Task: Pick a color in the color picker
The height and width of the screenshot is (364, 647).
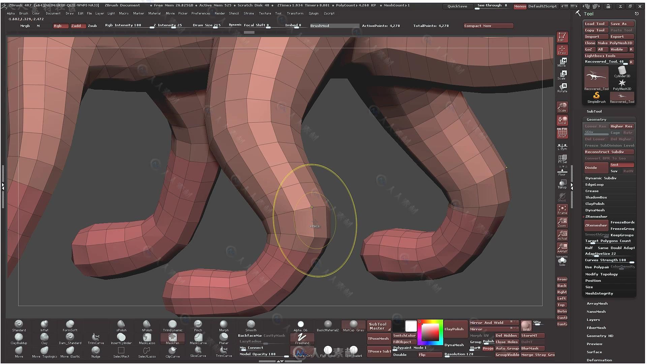Action: tap(430, 332)
